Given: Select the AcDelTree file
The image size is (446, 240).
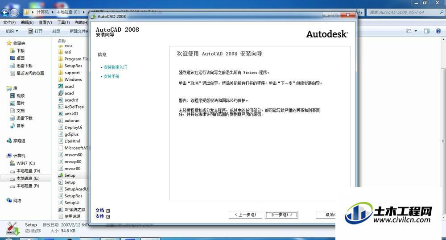Looking at the screenshot, I should coord(71,107).
